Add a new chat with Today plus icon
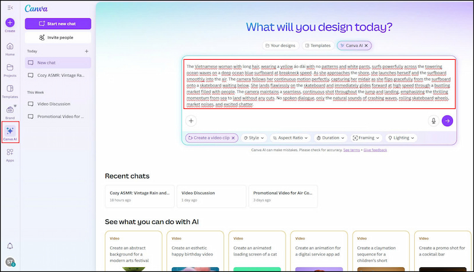This screenshot has height=272, width=474. (x=87, y=52)
